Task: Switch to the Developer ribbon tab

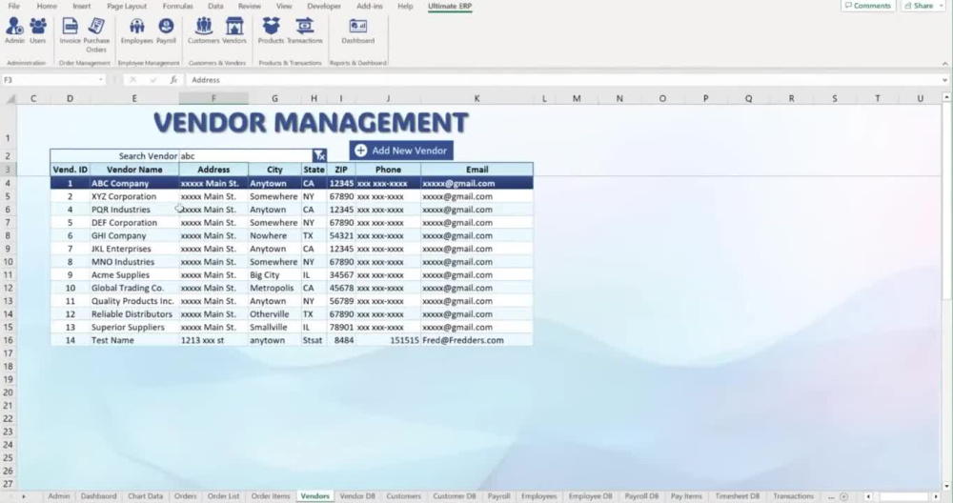Action: coord(324,6)
